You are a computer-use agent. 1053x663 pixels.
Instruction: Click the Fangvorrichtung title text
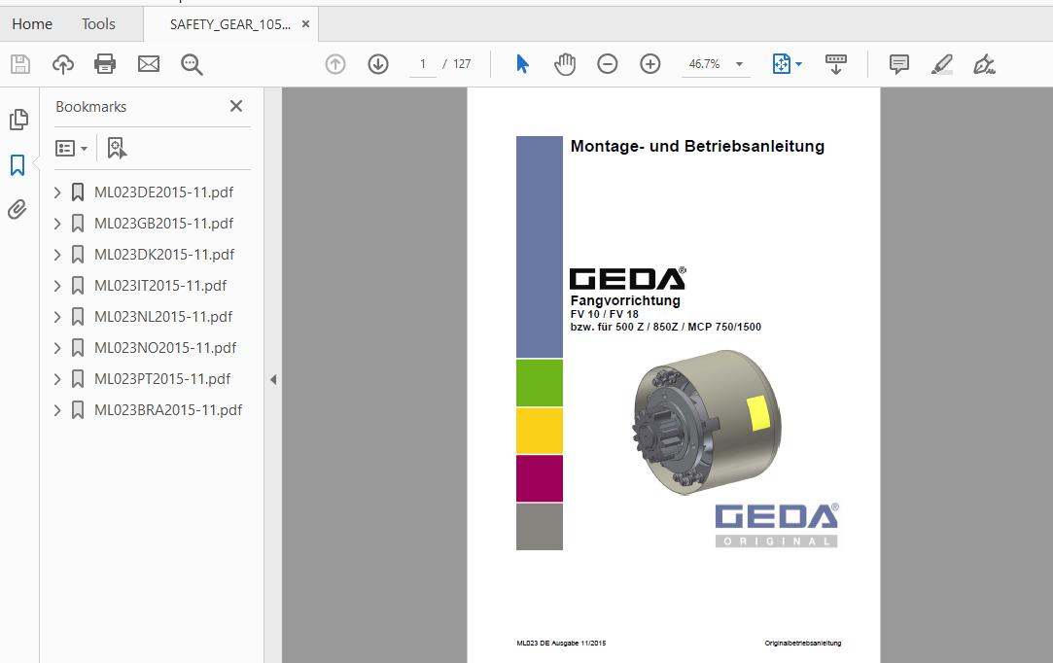[625, 301]
